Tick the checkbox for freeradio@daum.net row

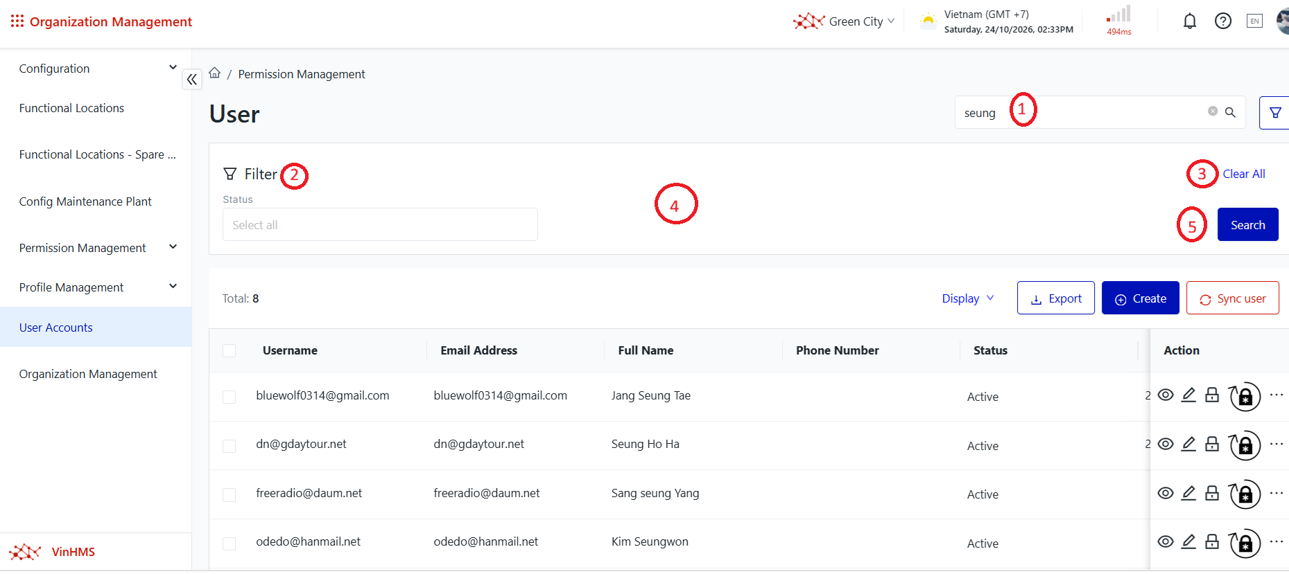230,494
